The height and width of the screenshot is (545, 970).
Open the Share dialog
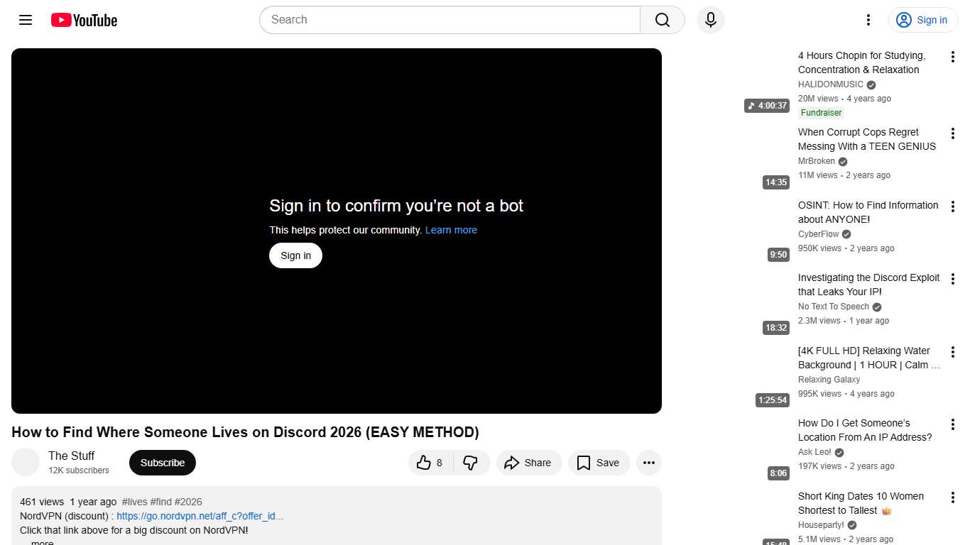click(528, 462)
